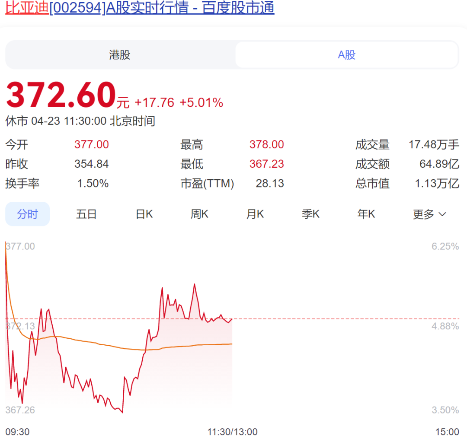
Task: Select the 年K chart tab
Action: point(366,214)
